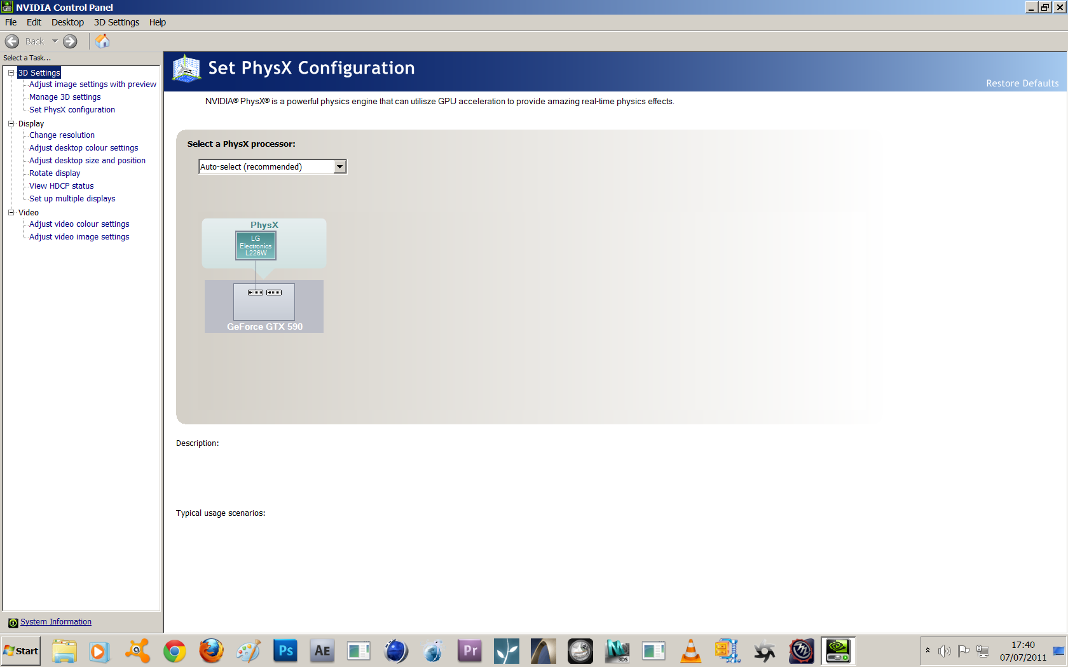Screen dimensions: 1068x667
Task: Open Set PhysX configuration task
Action: tap(72, 110)
